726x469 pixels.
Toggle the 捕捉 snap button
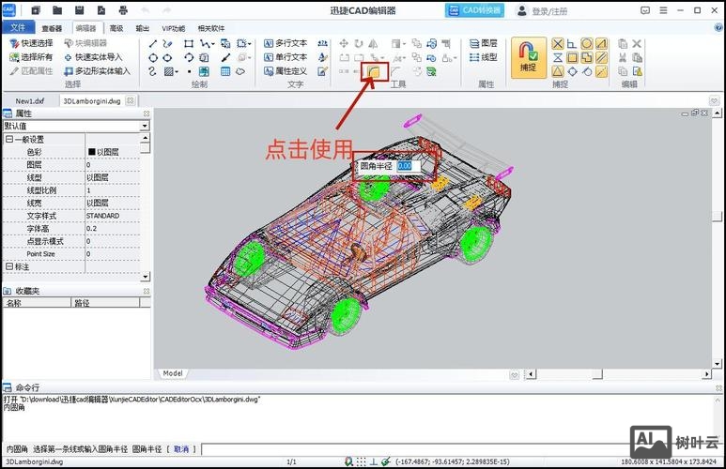[528, 56]
